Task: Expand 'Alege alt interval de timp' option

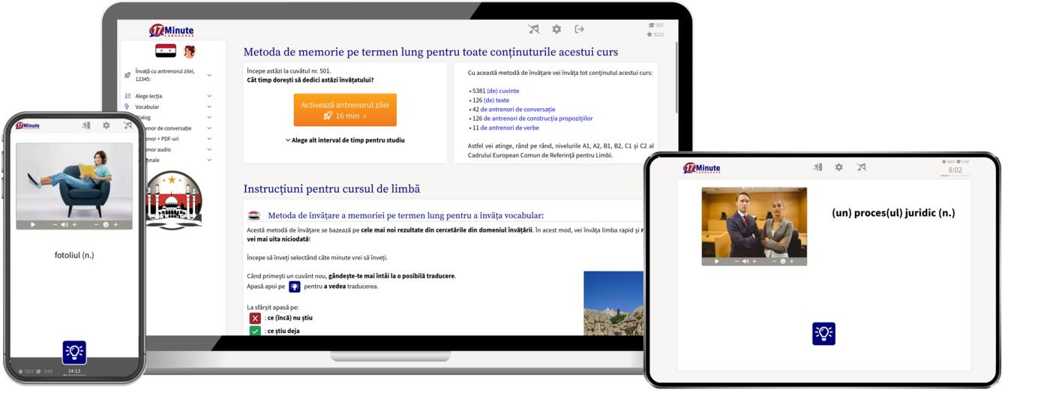Action: click(345, 140)
